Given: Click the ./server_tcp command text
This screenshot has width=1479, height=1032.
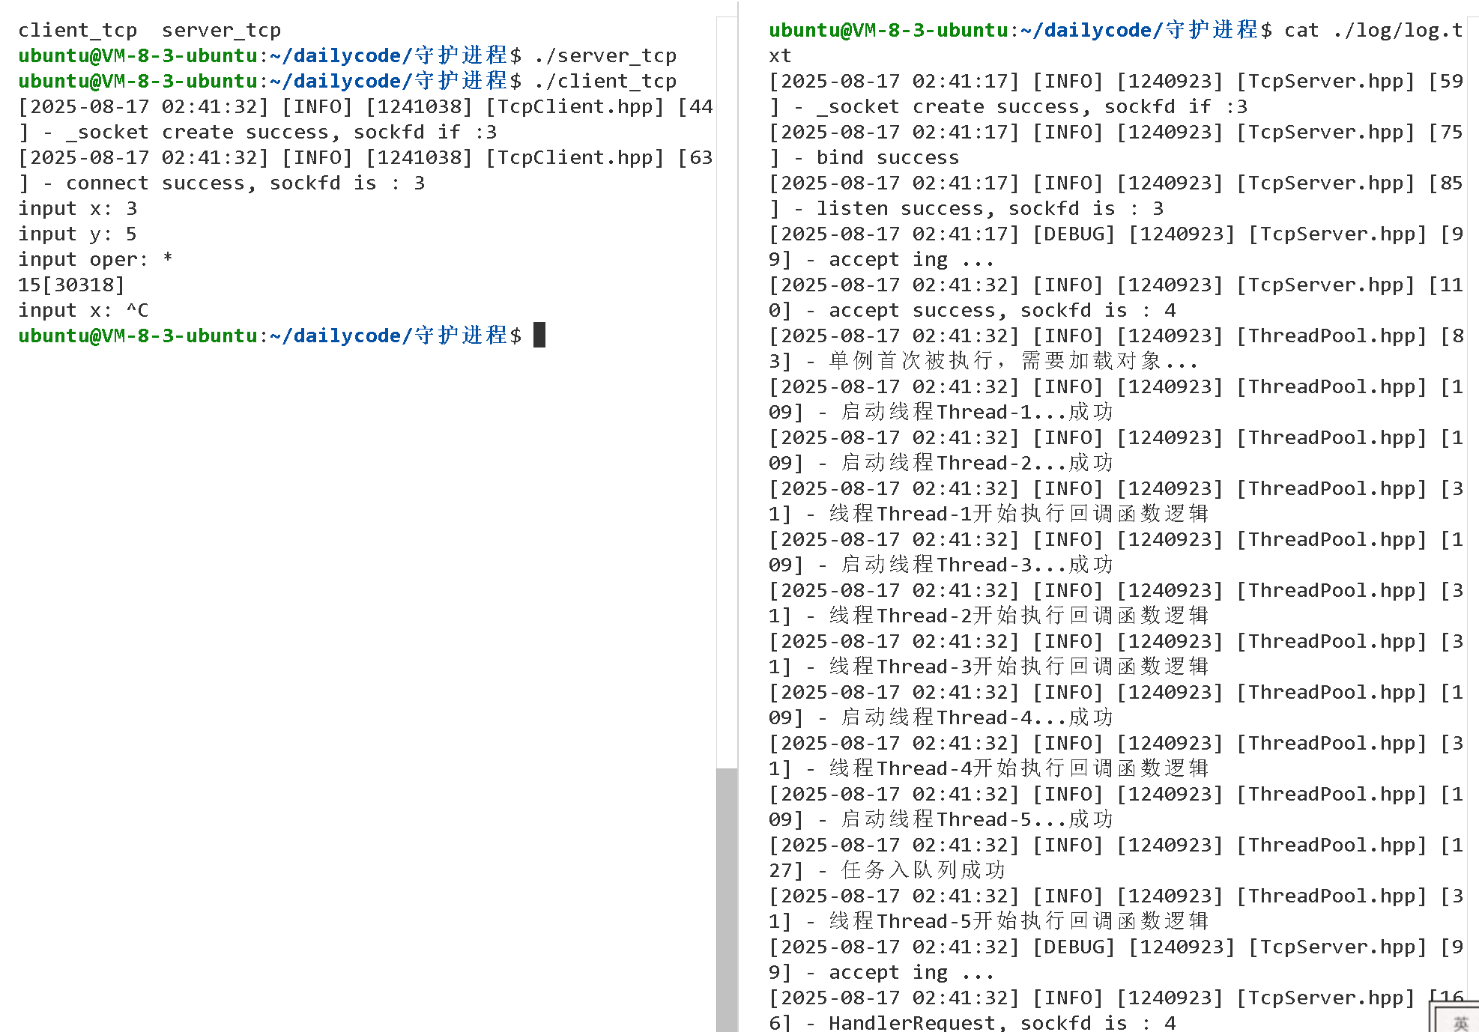Looking at the screenshot, I should tap(605, 55).
